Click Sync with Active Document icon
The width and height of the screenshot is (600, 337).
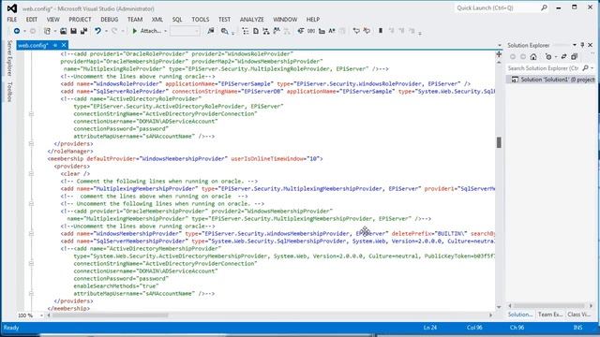click(563, 57)
